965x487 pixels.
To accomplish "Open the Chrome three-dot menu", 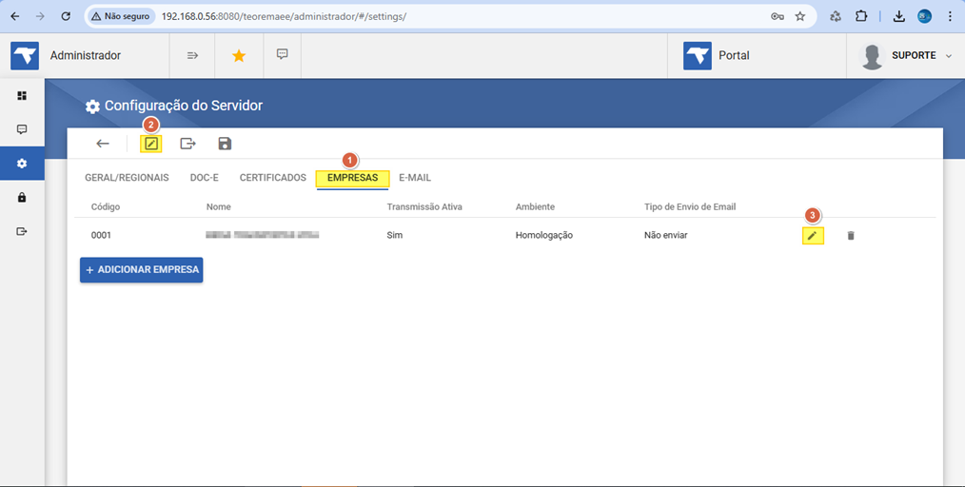I will coord(950,16).
